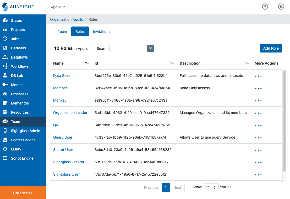Toggle sort on the Description column
Screen dimensions: 290x199
[247, 63]
